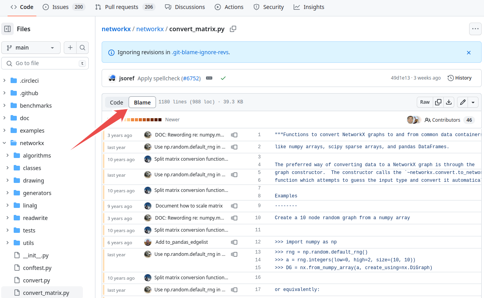Screen dimensions: 484x298
Task: Click the jsoref avatar in commit bar
Action: (x=112, y=78)
